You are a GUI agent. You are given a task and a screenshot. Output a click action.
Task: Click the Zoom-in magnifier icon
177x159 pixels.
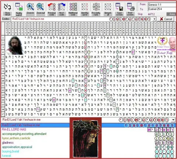pyautogui.click(x=30, y=7)
